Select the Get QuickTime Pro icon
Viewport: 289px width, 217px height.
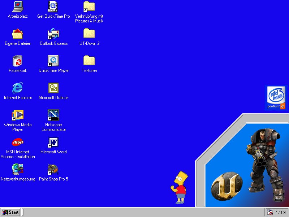point(53,7)
